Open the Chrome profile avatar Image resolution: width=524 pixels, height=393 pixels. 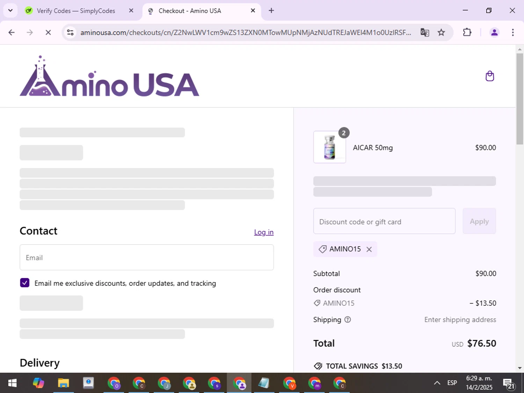click(x=494, y=32)
